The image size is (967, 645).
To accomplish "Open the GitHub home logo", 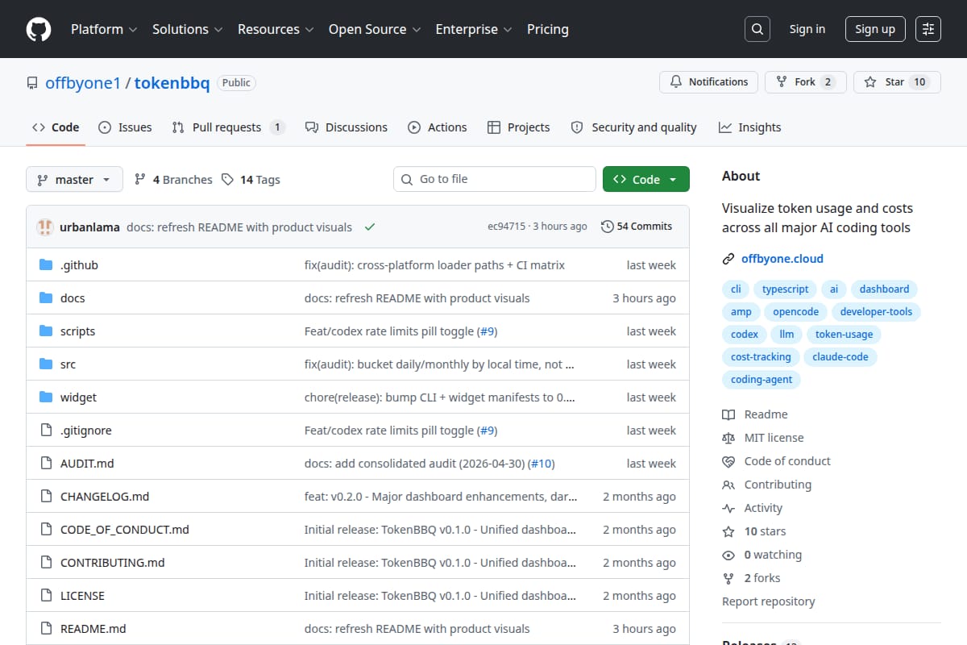I will [39, 29].
